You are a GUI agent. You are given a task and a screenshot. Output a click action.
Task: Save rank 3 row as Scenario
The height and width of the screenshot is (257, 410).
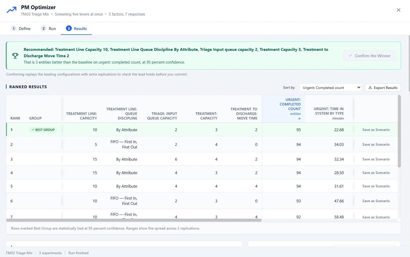[376, 159]
